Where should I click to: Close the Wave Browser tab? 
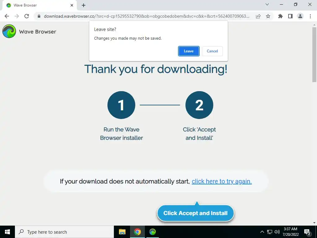click(72, 5)
